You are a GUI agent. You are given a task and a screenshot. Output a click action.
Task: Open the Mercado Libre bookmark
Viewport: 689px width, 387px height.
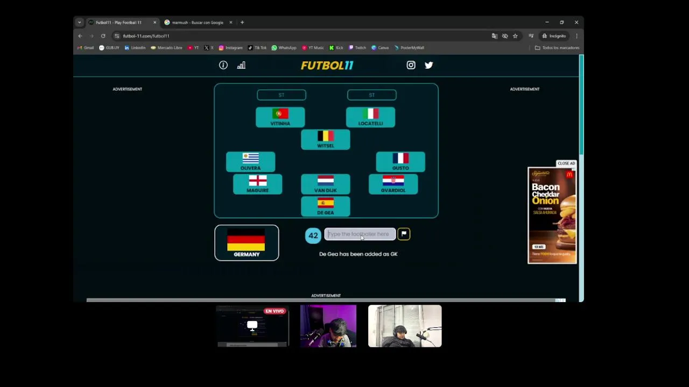pos(166,48)
